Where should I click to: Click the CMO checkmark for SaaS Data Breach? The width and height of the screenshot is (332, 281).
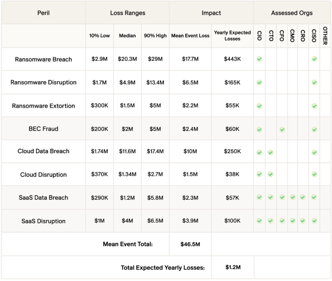(292, 197)
